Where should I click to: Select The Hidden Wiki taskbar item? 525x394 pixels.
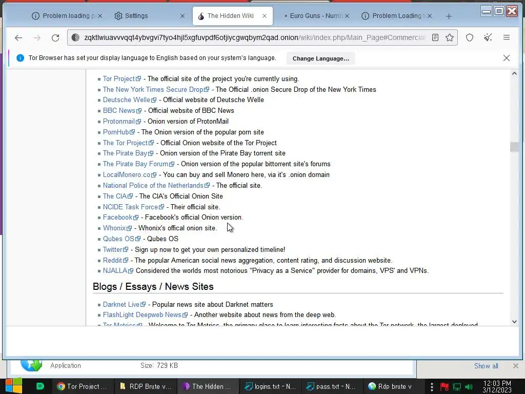click(x=208, y=386)
